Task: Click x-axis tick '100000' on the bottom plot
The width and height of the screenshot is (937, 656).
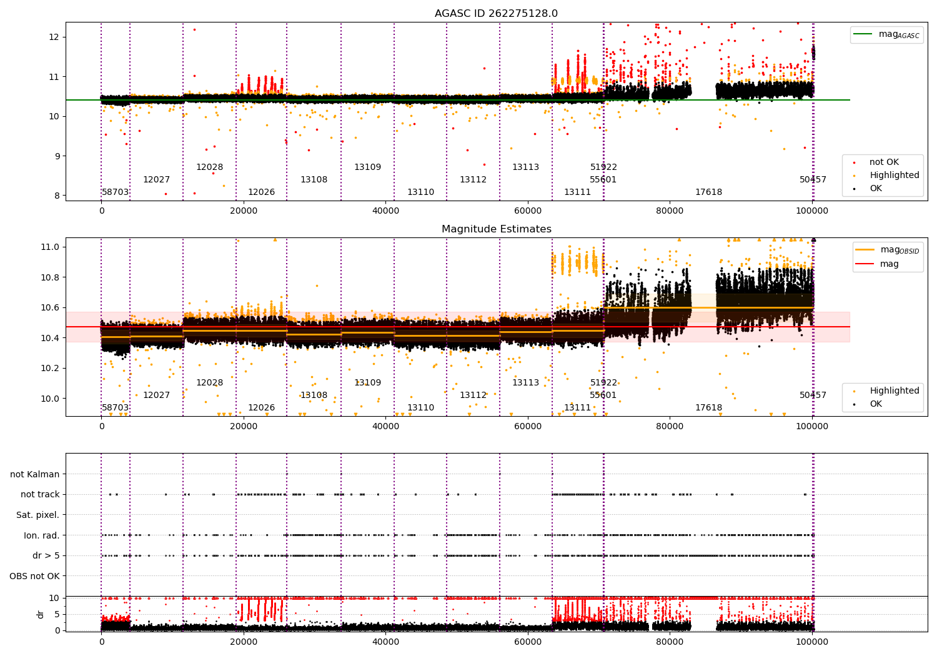Action: [811, 642]
